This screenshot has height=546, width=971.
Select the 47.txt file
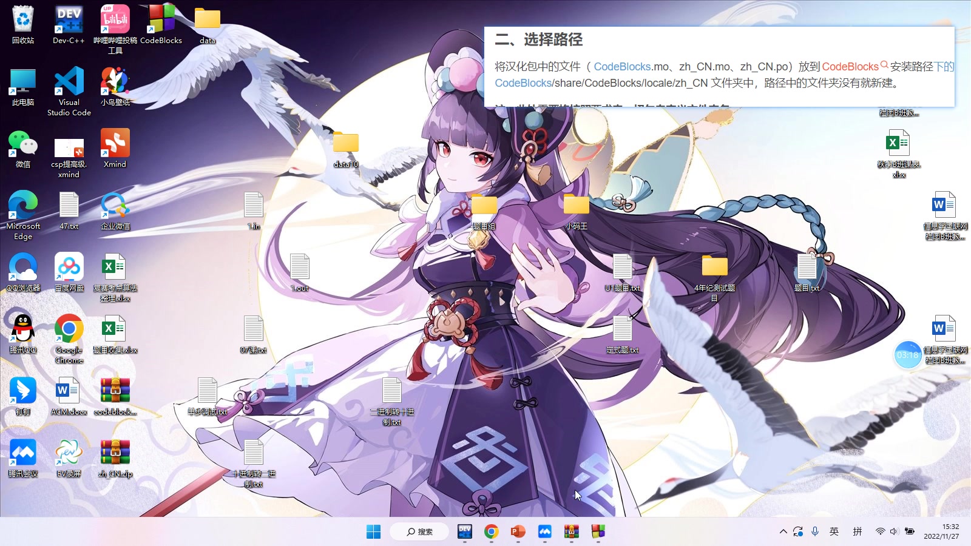[69, 211]
